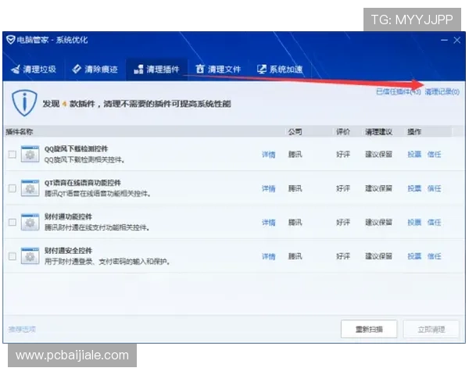The image size is (469, 375).
Task: Show 详情 for 财付通功能控件
Action: 268,223
